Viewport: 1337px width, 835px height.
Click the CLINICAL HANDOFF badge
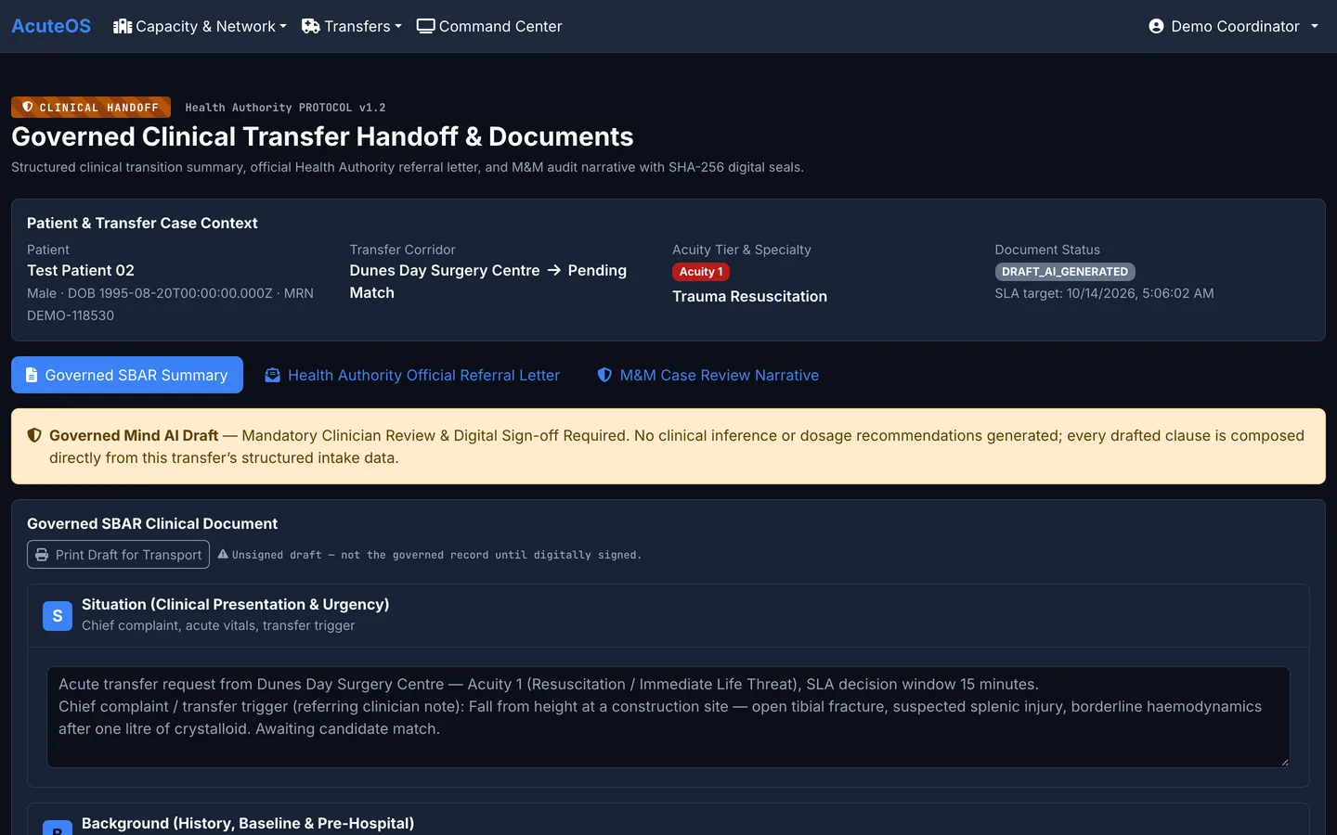[x=91, y=107]
